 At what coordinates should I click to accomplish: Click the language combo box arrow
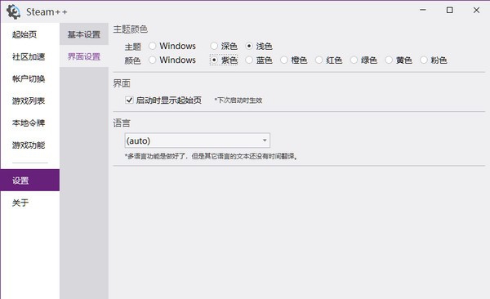tap(265, 141)
